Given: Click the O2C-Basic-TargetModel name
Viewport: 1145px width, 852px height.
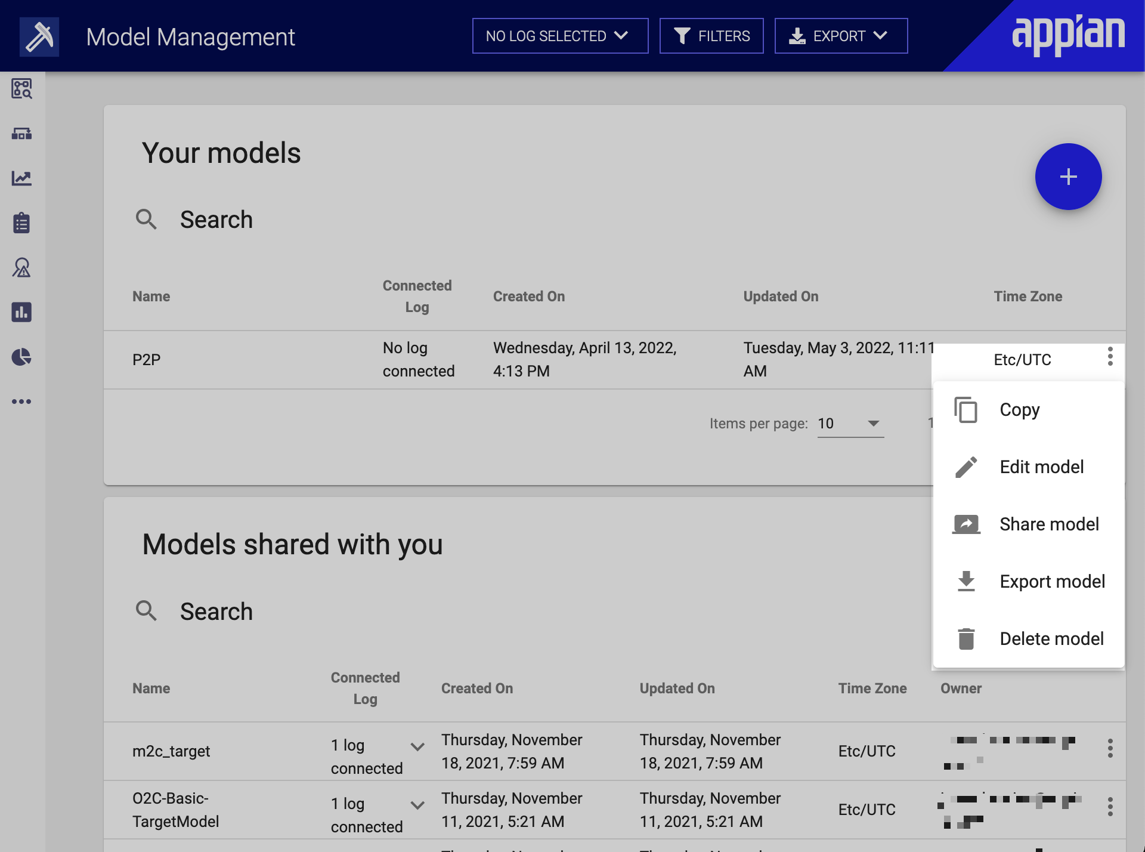Looking at the screenshot, I should (176, 810).
